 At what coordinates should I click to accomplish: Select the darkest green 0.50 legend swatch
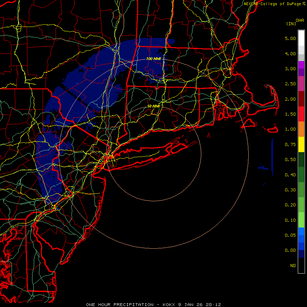[x=301, y=159]
